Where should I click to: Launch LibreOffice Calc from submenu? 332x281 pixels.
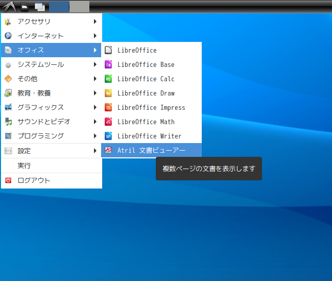[x=151, y=79]
